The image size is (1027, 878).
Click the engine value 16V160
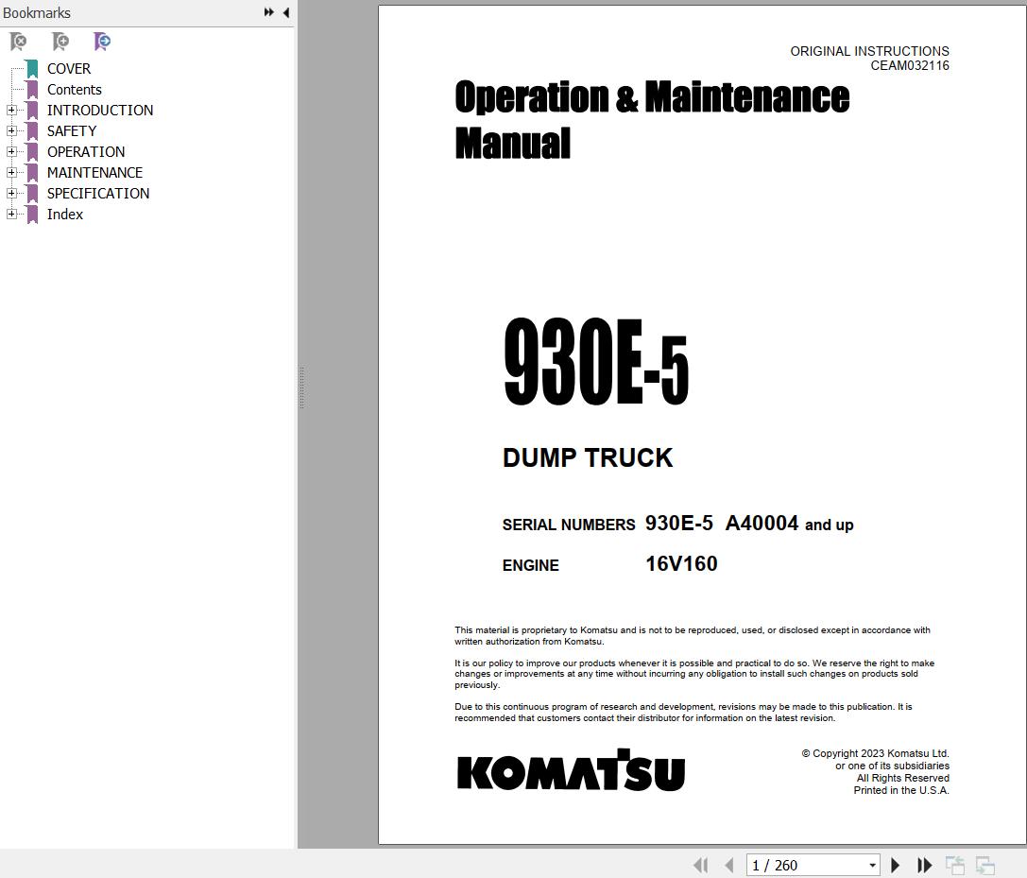pos(681,563)
